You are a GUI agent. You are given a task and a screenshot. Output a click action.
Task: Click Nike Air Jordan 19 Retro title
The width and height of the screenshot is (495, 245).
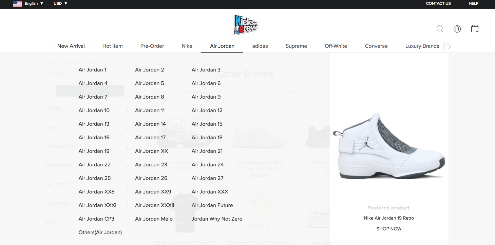point(389,218)
